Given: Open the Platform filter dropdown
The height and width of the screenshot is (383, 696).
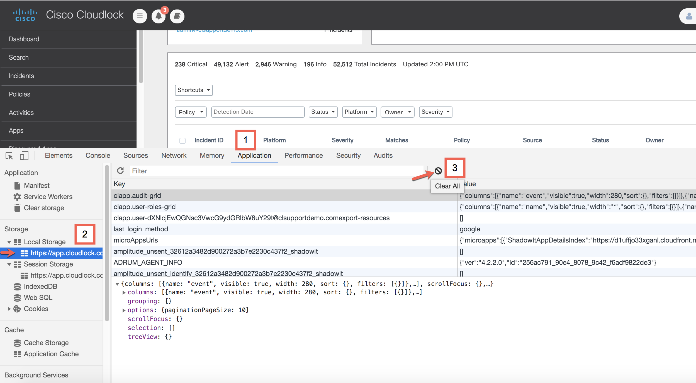Looking at the screenshot, I should [x=359, y=112].
